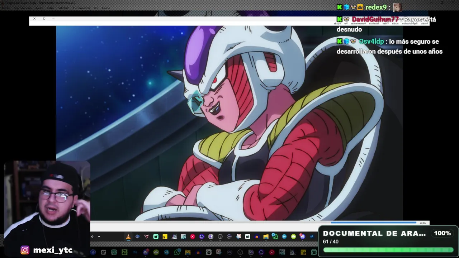The height and width of the screenshot is (258, 459).
Task: Open CapCut in the dimmed lower taskbar row
Action: coord(104,252)
